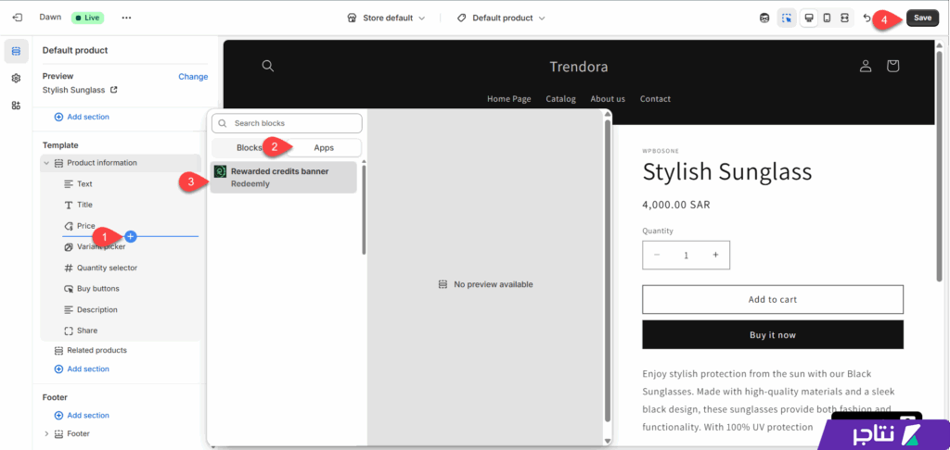Switch to the Blocks tab
950x450 pixels.
pyautogui.click(x=250, y=147)
